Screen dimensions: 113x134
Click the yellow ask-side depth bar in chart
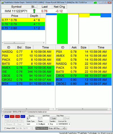click(84, 15)
